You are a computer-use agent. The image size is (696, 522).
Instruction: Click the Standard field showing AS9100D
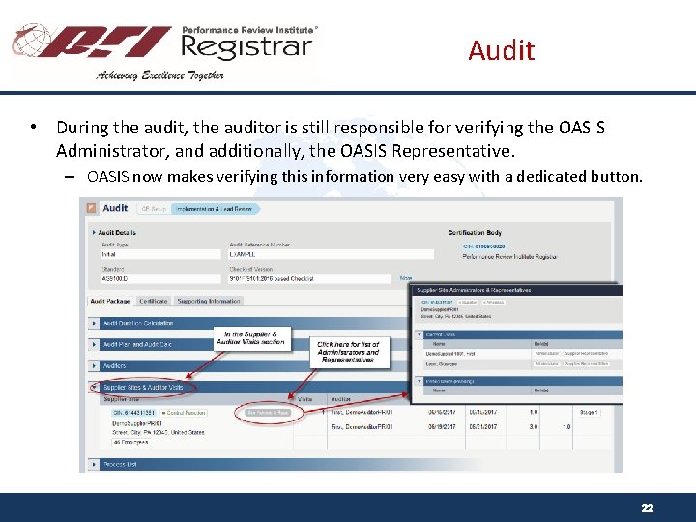160,278
